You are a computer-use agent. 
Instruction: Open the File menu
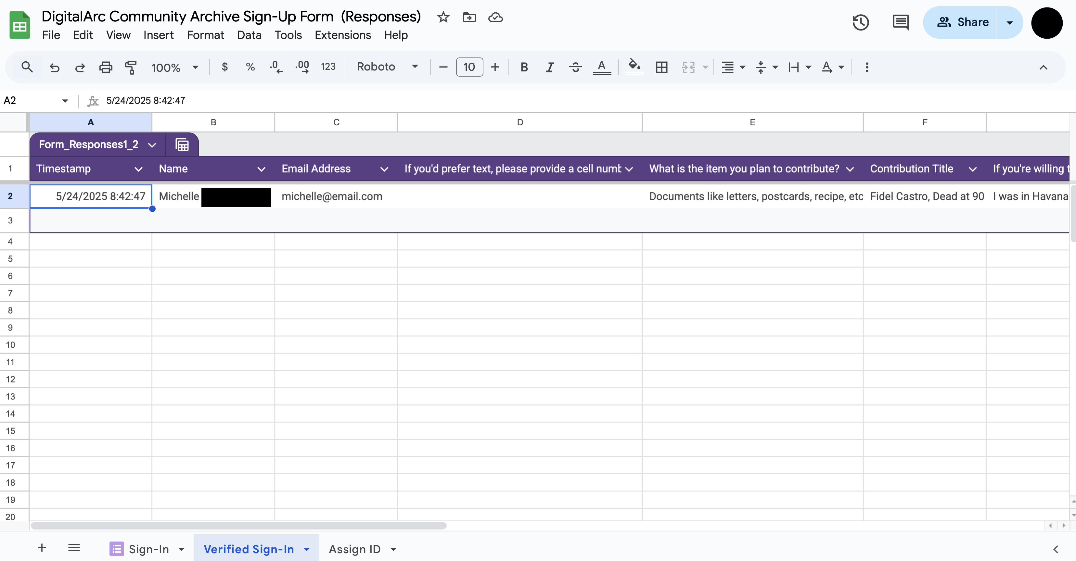tap(51, 35)
